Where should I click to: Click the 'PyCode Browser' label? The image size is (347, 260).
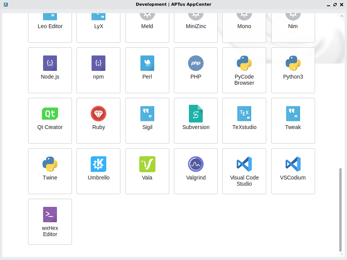244,80
